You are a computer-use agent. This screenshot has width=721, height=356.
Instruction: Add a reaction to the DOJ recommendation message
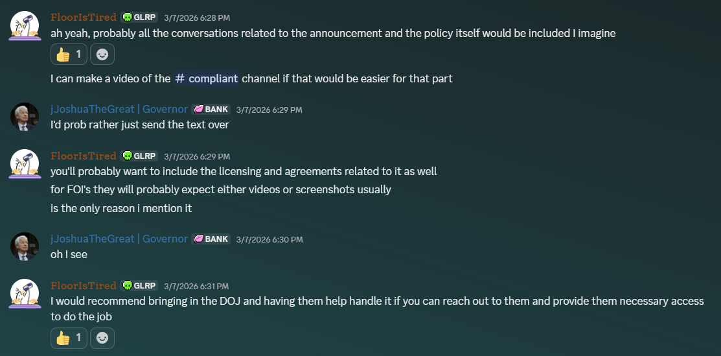click(102, 338)
